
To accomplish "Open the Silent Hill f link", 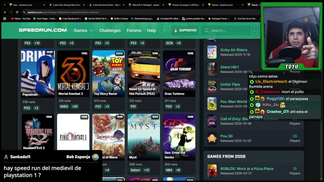I will [x=229, y=67].
